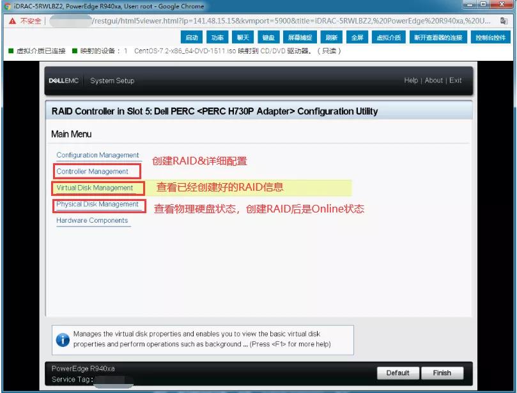The image size is (517, 393).
Task: Open Configuration Management link
Action: [x=98, y=155]
